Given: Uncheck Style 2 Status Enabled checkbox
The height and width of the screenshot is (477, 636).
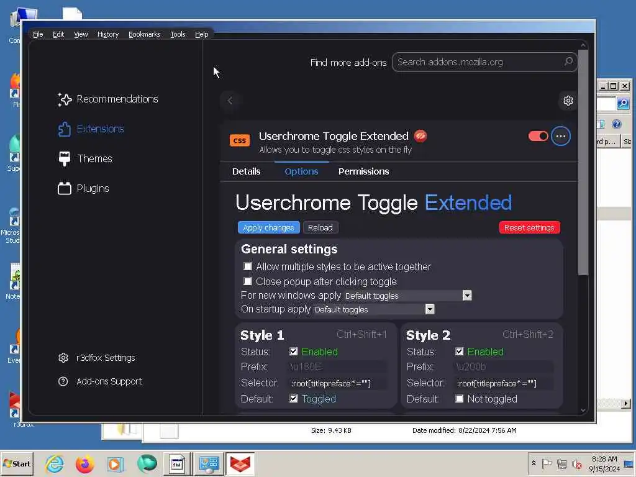Looking at the screenshot, I should click(x=459, y=352).
